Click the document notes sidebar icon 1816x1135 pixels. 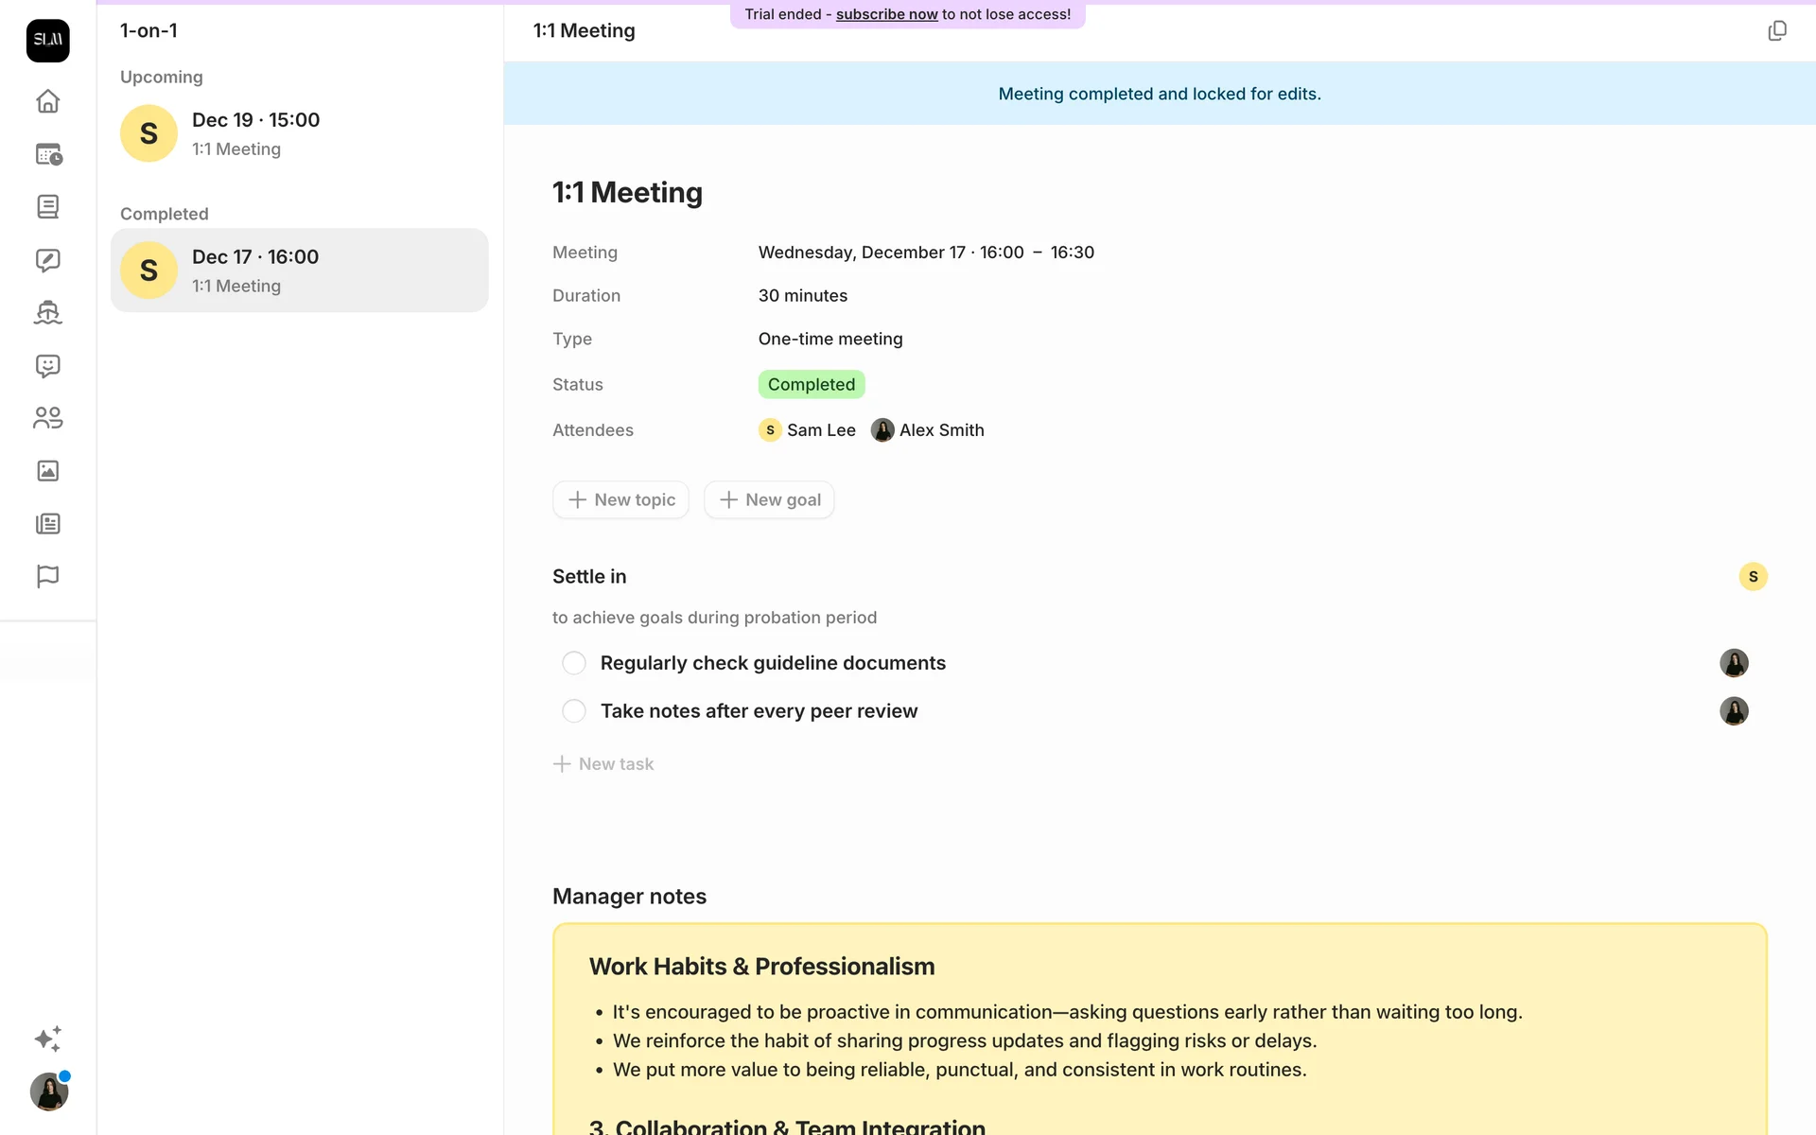47,207
